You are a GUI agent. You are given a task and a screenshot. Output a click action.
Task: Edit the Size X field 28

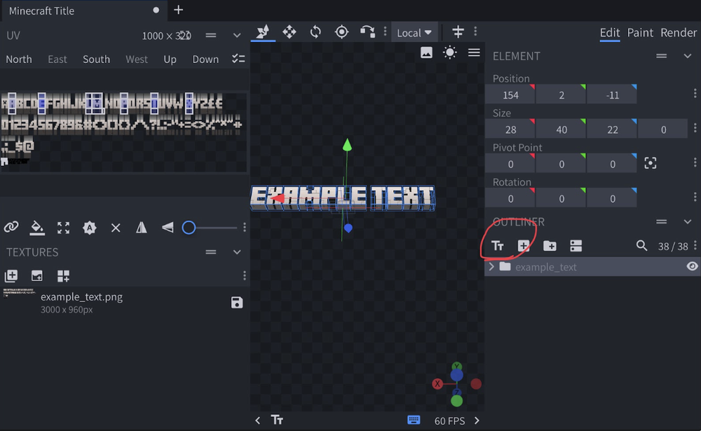[x=510, y=129]
